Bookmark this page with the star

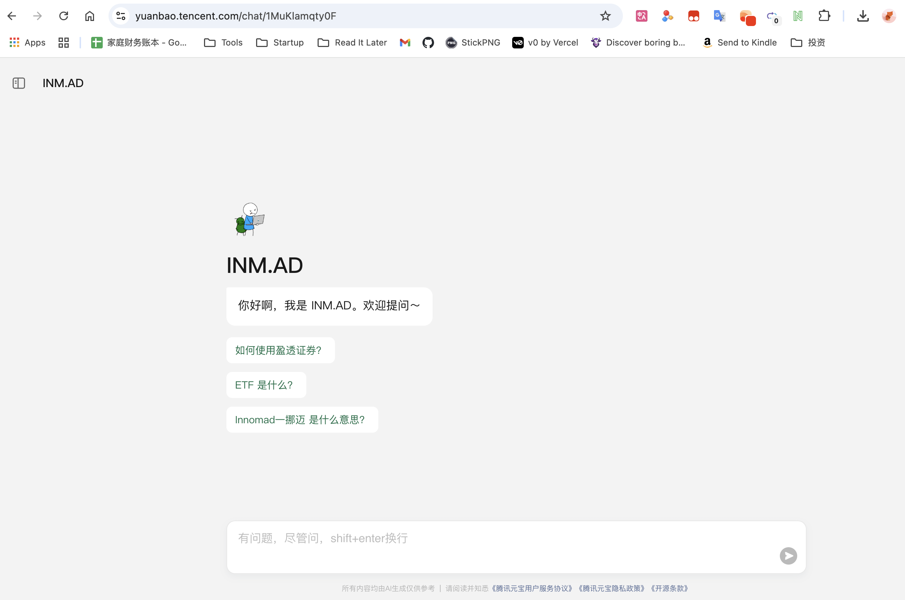605,16
